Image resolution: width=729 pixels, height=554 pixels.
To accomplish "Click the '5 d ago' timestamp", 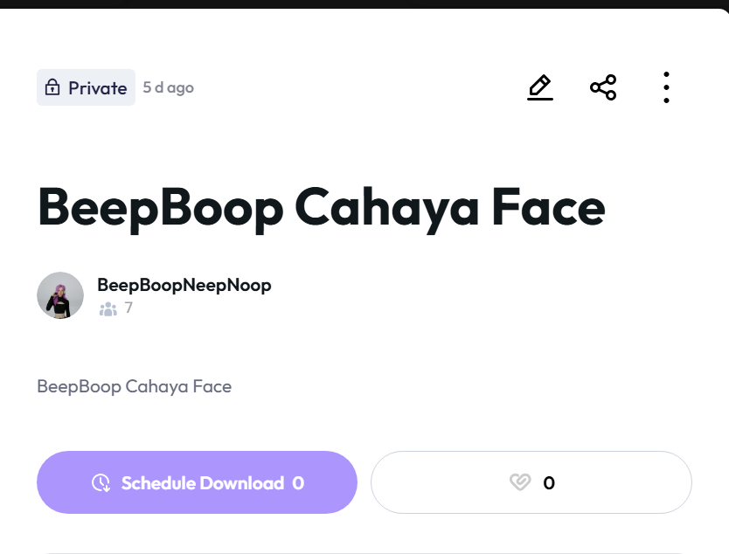I will pos(169,87).
